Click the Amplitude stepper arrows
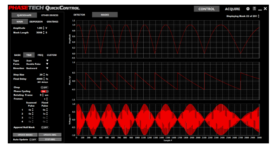 click(43, 28)
